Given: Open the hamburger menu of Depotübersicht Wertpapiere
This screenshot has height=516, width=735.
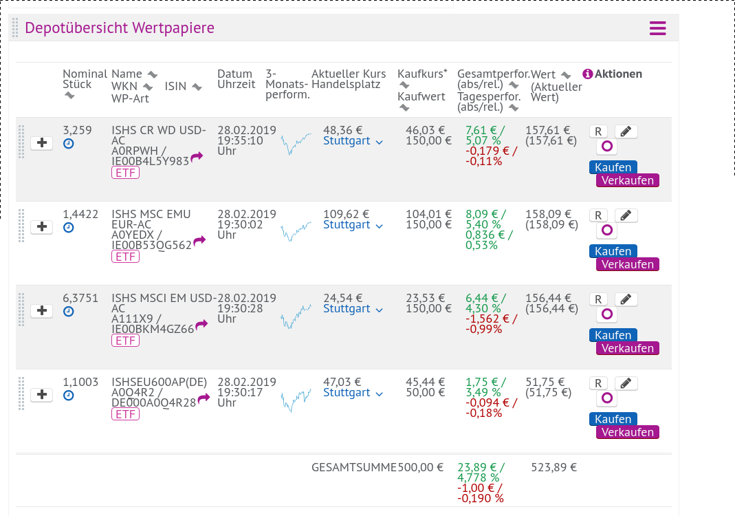Looking at the screenshot, I should [x=658, y=28].
